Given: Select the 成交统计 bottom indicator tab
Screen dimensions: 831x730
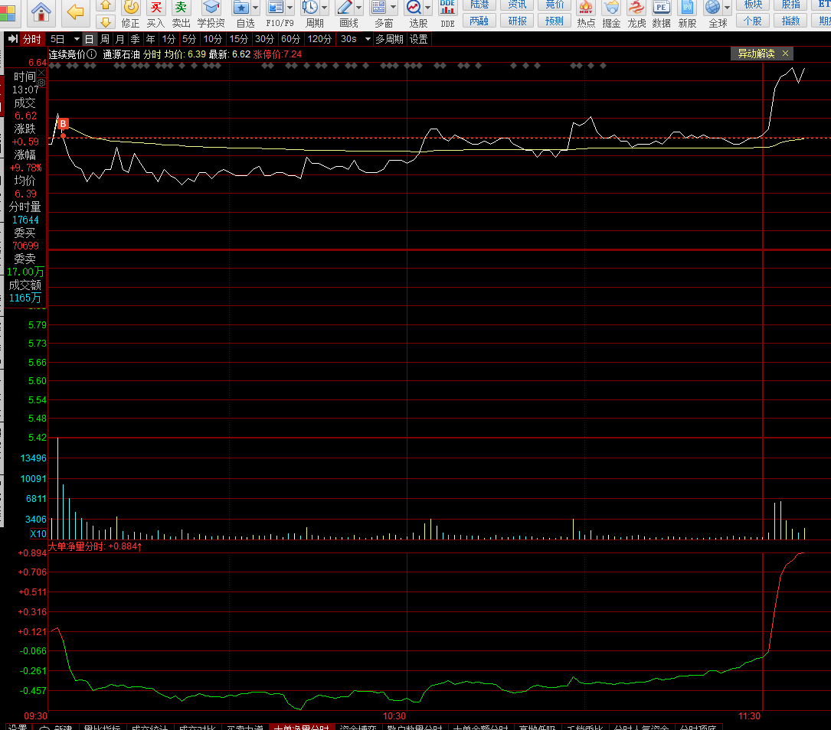Looking at the screenshot, I should [x=149, y=728].
